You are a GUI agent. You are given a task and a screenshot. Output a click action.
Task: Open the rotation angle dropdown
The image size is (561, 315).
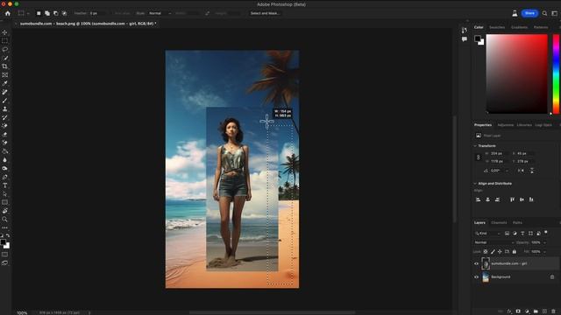click(x=507, y=171)
